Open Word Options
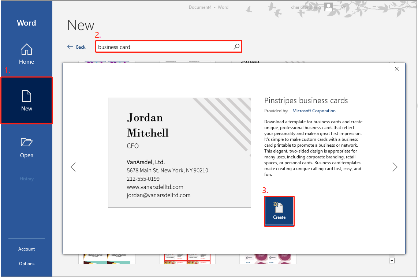Screen dimensions: 418x278 click(27, 264)
